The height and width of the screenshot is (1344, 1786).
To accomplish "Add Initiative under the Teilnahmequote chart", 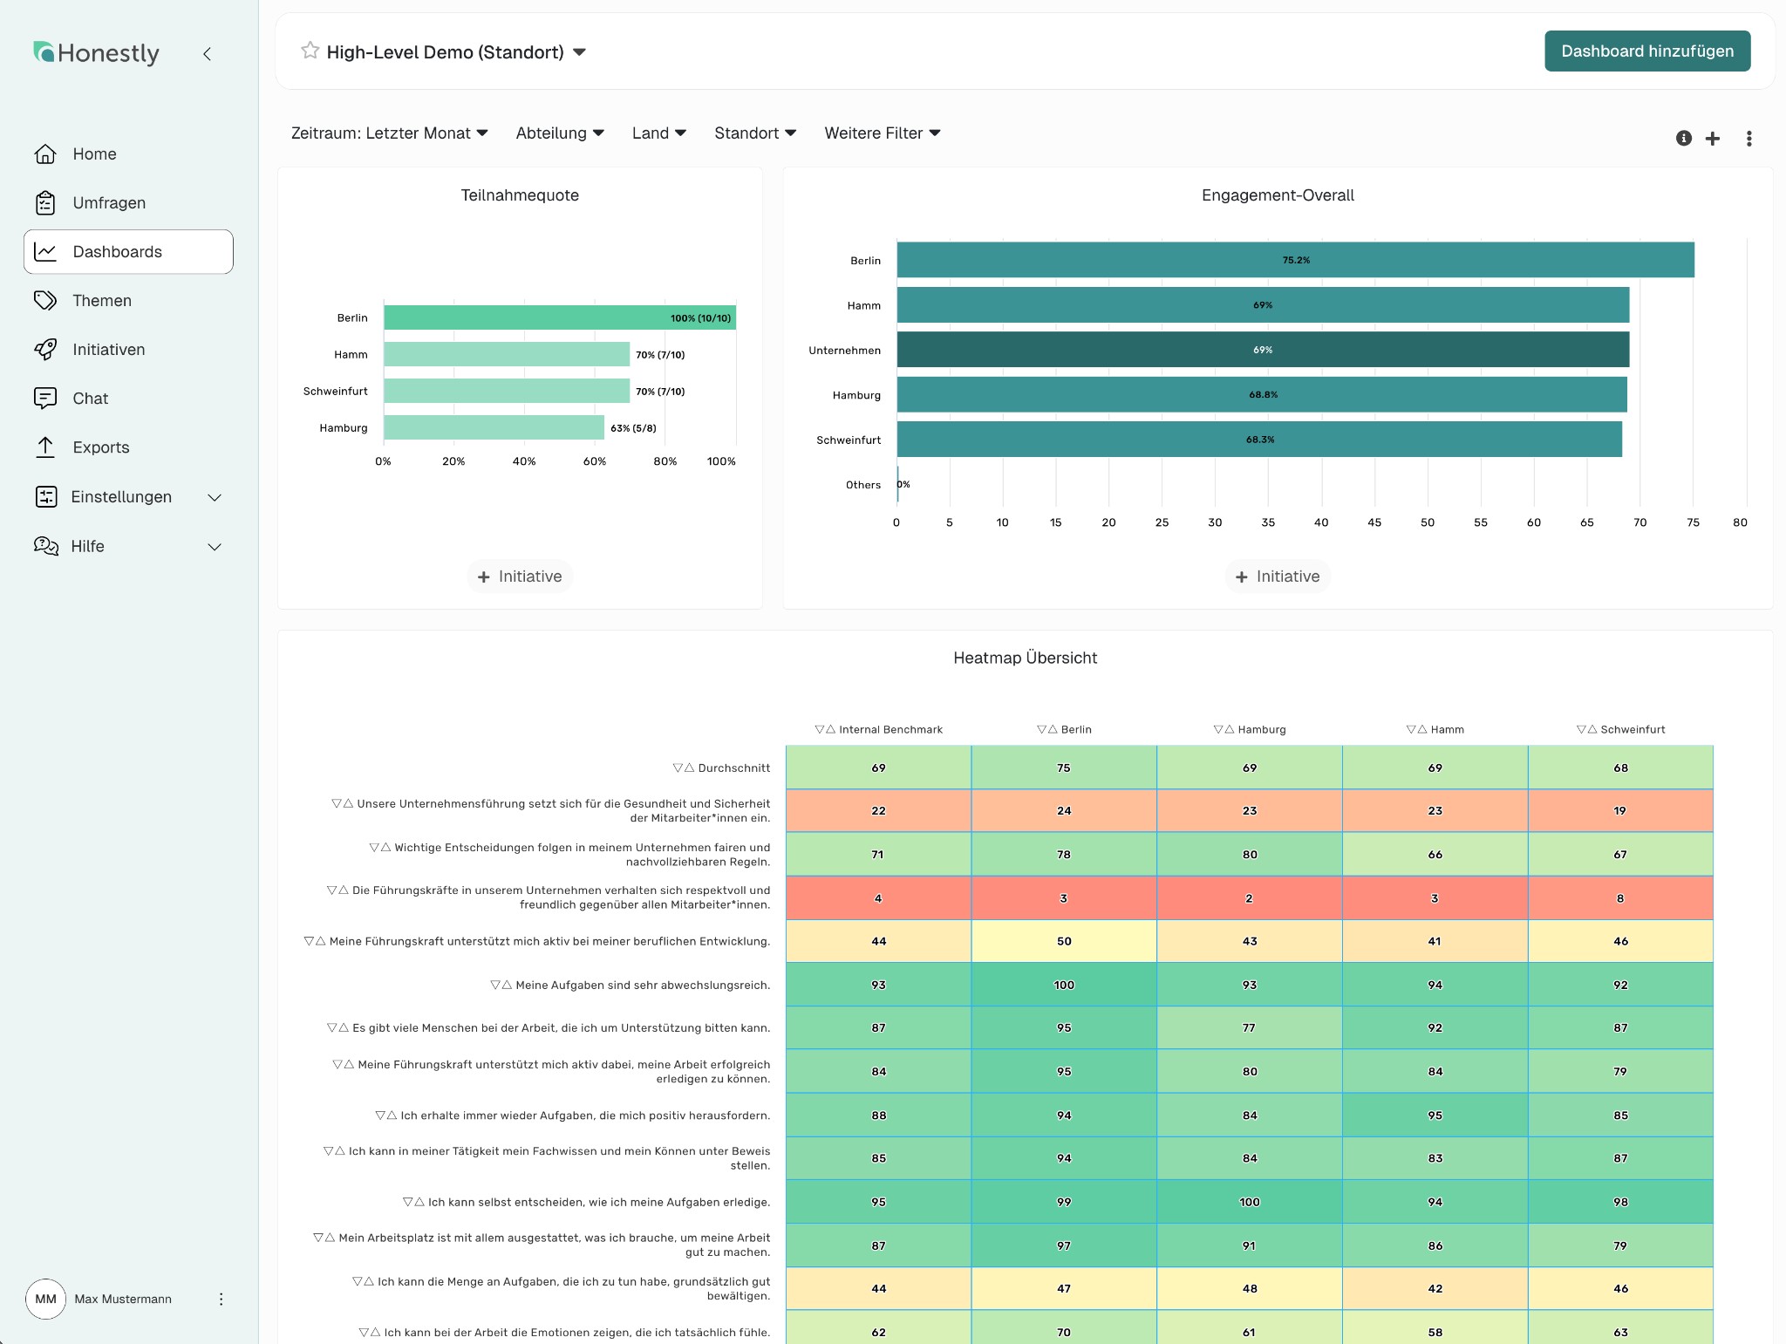I will [x=519, y=576].
